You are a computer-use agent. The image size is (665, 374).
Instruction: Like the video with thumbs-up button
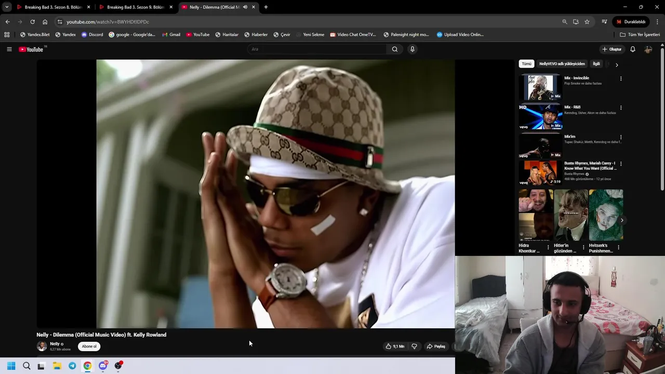click(x=395, y=346)
